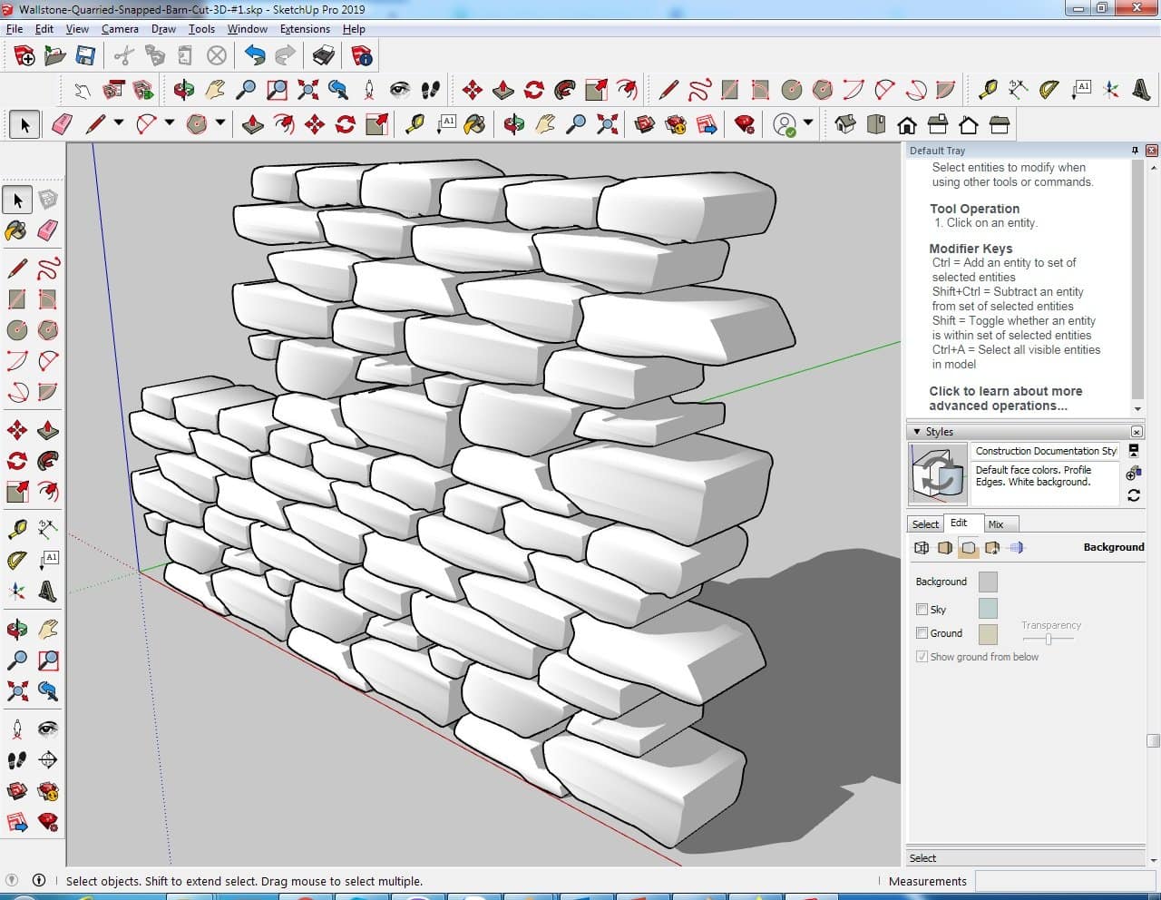Viewport: 1161px width, 900px height.
Task: Open Model Info from the top toolbar
Action: (362, 56)
